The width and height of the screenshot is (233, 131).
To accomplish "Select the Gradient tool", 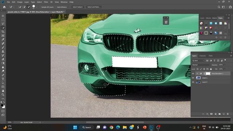I will [x=3, y=63].
